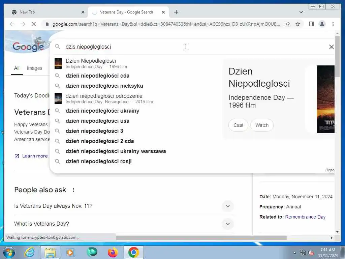The height and width of the screenshot is (259, 345).
Task: Click the horizontal scrollbar right arrow
Action: pos(332,238)
